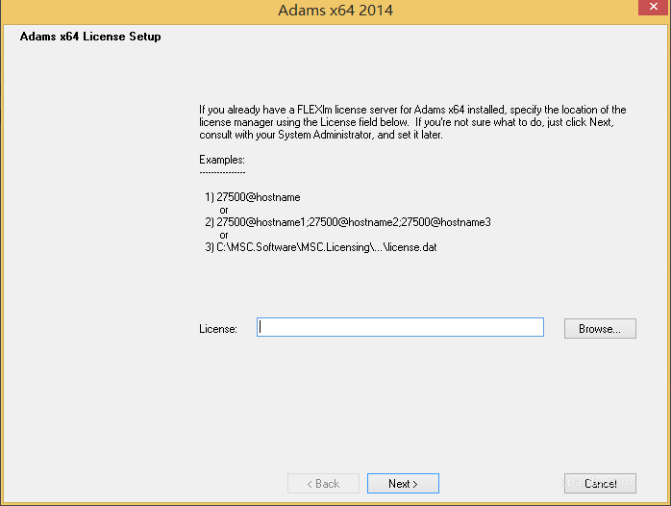Click the FLEXlm license server instruction paragraph
The width and height of the screenshot is (671, 506).
[412, 122]
